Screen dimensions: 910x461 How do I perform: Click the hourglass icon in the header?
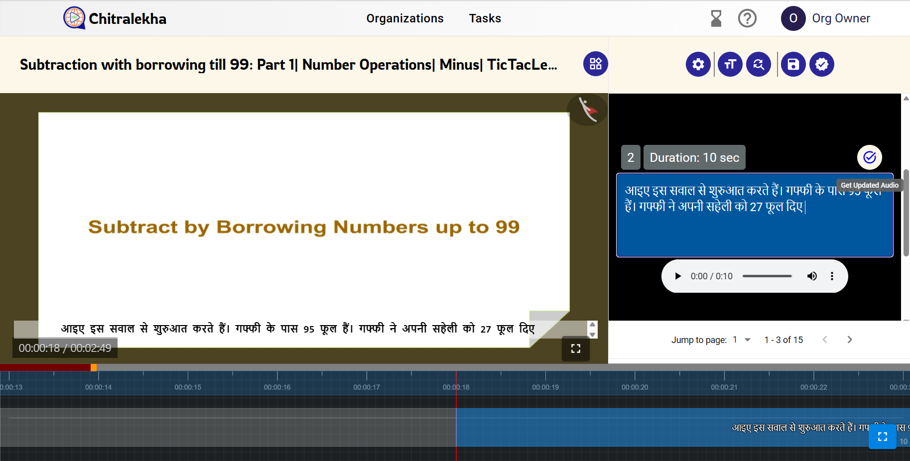click(x=716, y=18)
